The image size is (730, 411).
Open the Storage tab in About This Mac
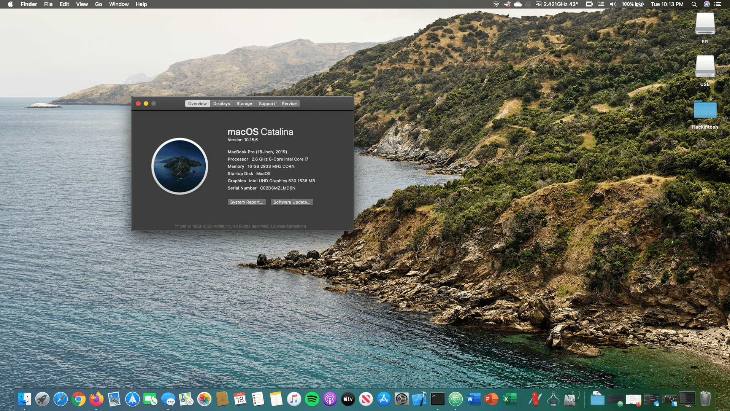click(244, 104)
